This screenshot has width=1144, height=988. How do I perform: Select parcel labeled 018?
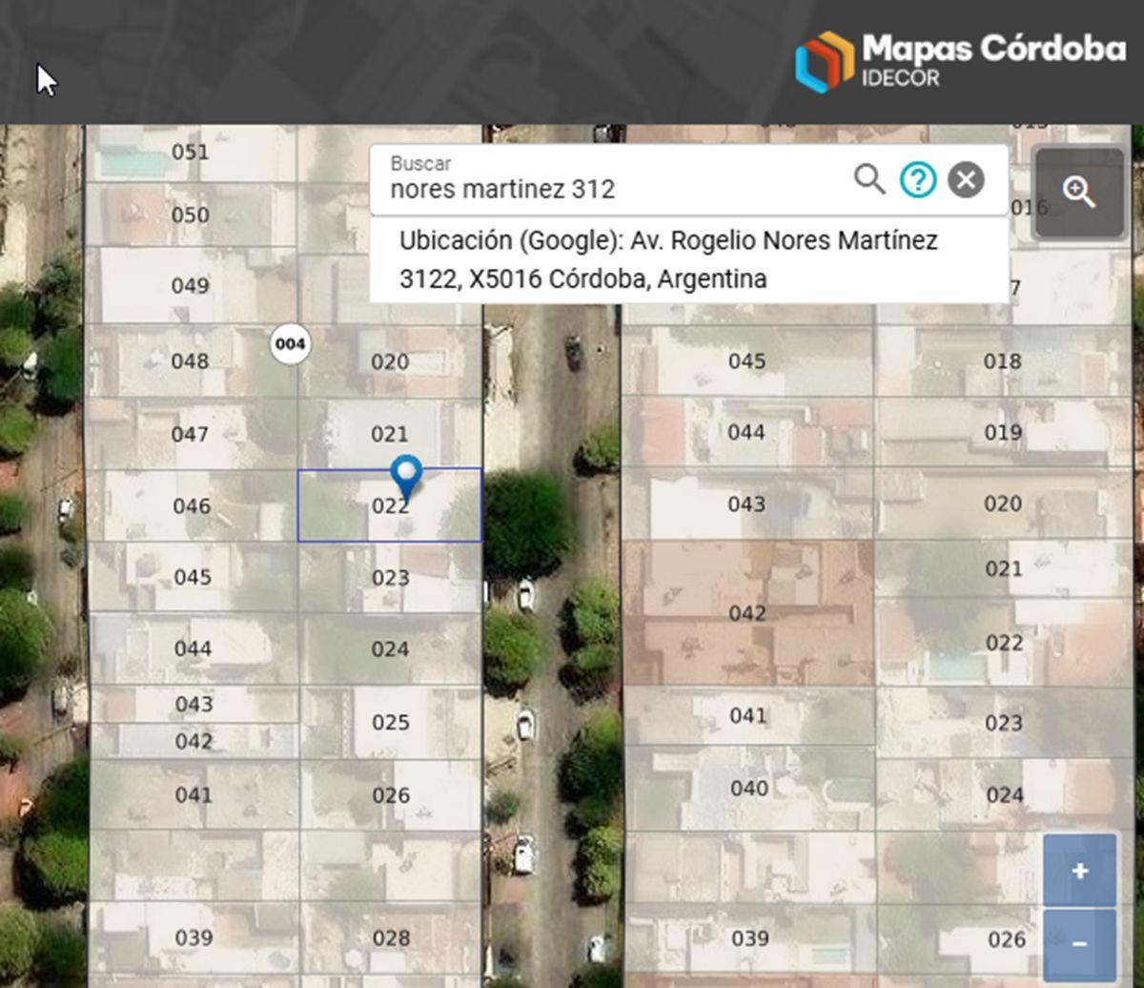[x=1002, y=360]
